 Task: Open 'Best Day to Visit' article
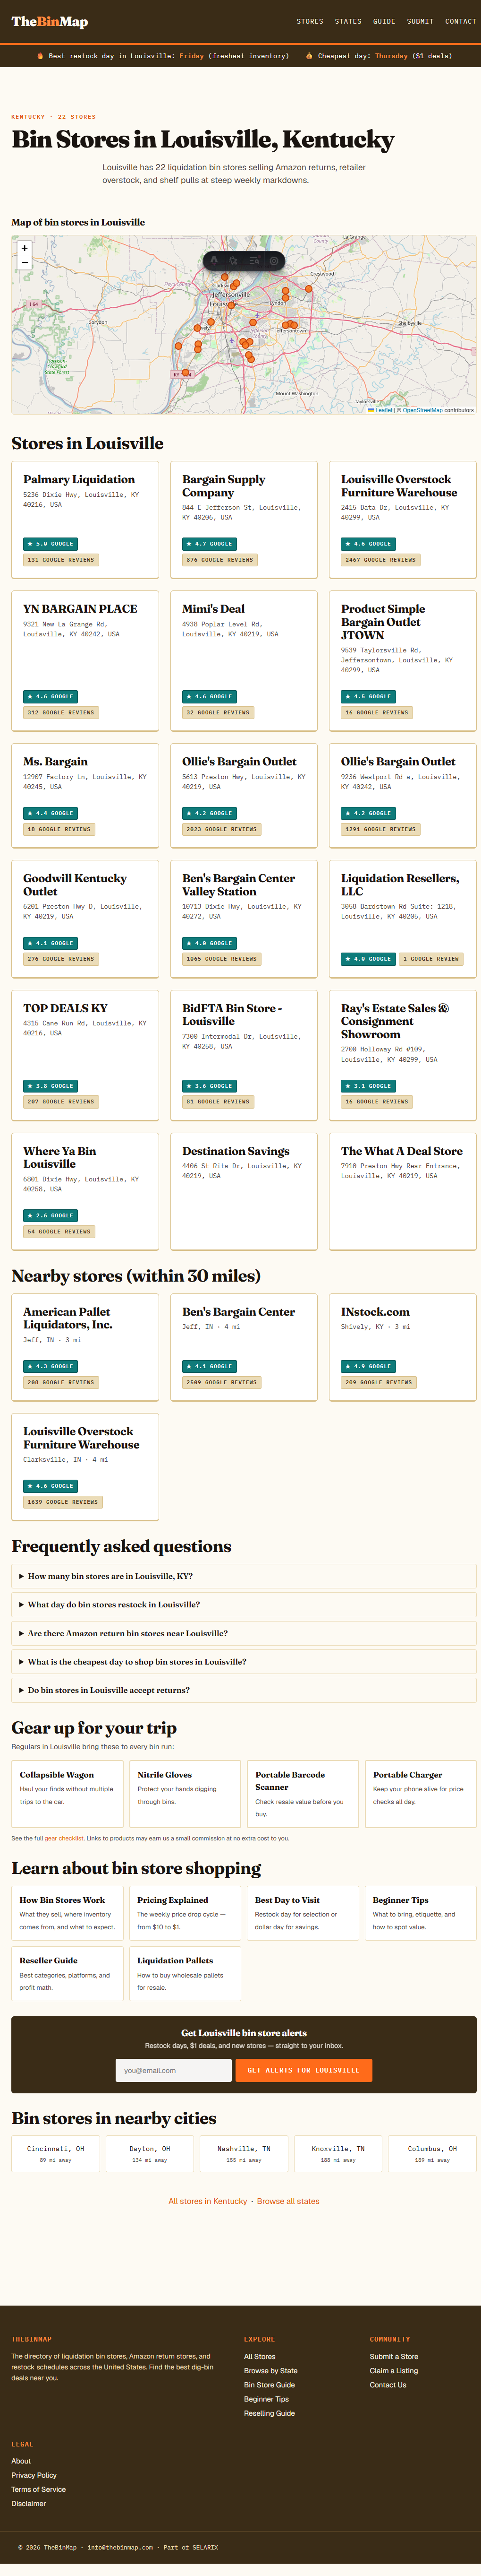click(x=304, y=1913)
